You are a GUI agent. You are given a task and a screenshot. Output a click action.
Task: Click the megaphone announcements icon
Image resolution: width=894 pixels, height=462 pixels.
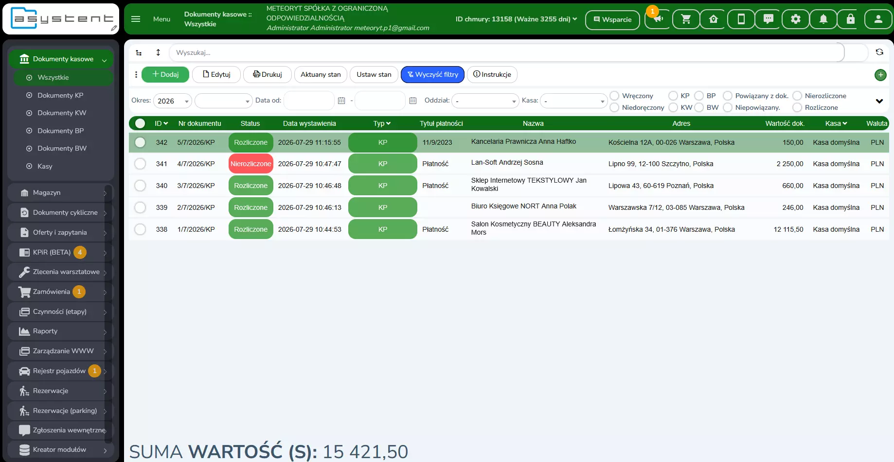coord(658,19)
